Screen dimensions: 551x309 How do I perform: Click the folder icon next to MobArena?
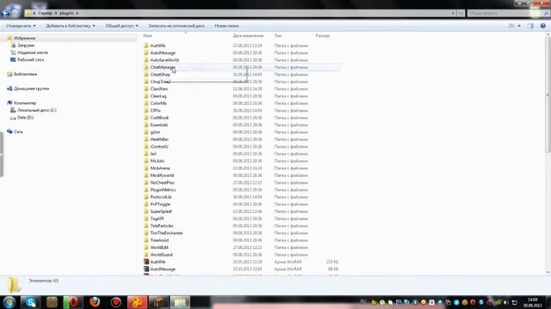point(146,168)
